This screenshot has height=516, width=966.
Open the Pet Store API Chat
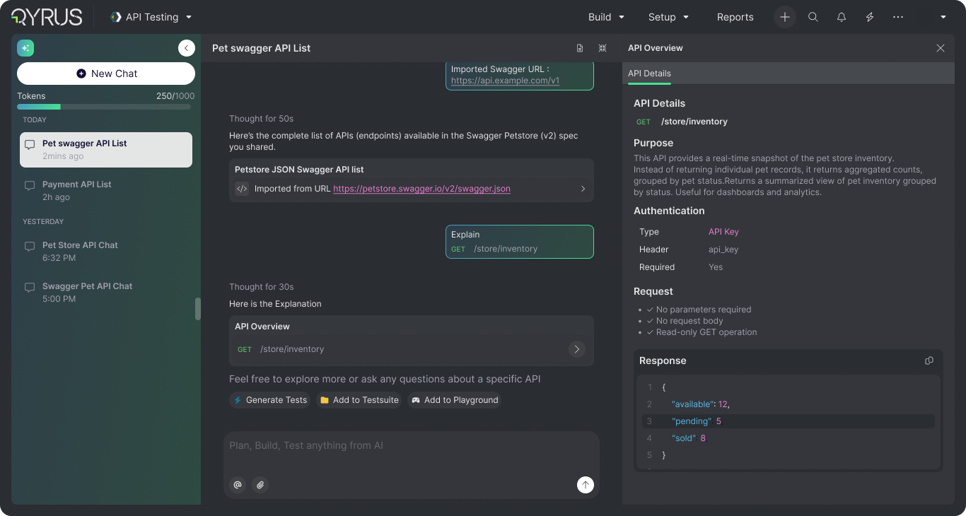coord(106,252)
